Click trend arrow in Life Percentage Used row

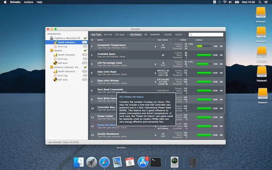pyautogui.click(x=155, y=64)
